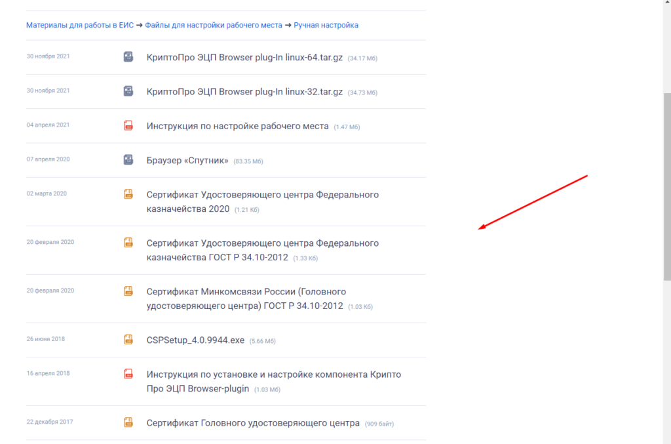The image size is (671, 444).
Task: Click orange icon beside CSPSetup_4.0.9944.exe
Action: pyautogui.click(x=128, y=340)
